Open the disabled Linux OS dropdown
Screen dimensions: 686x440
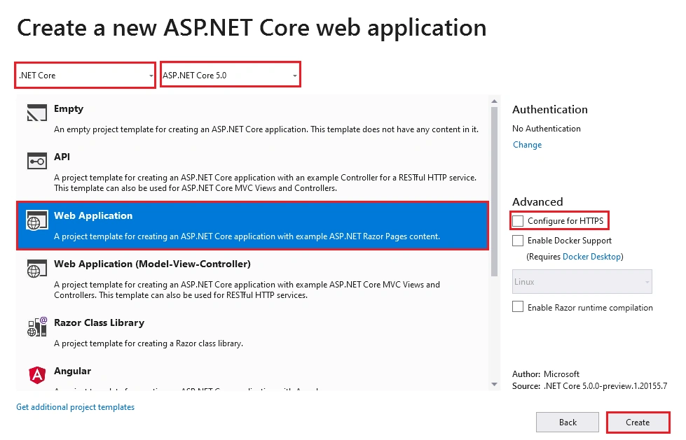coord(582,282)
